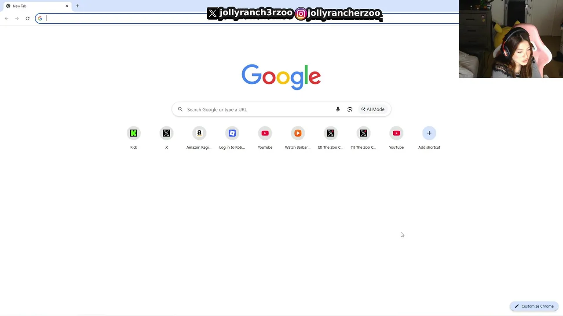
Task: Open the Log in to Rob... shortcut
Action: [x=232, y=138]
